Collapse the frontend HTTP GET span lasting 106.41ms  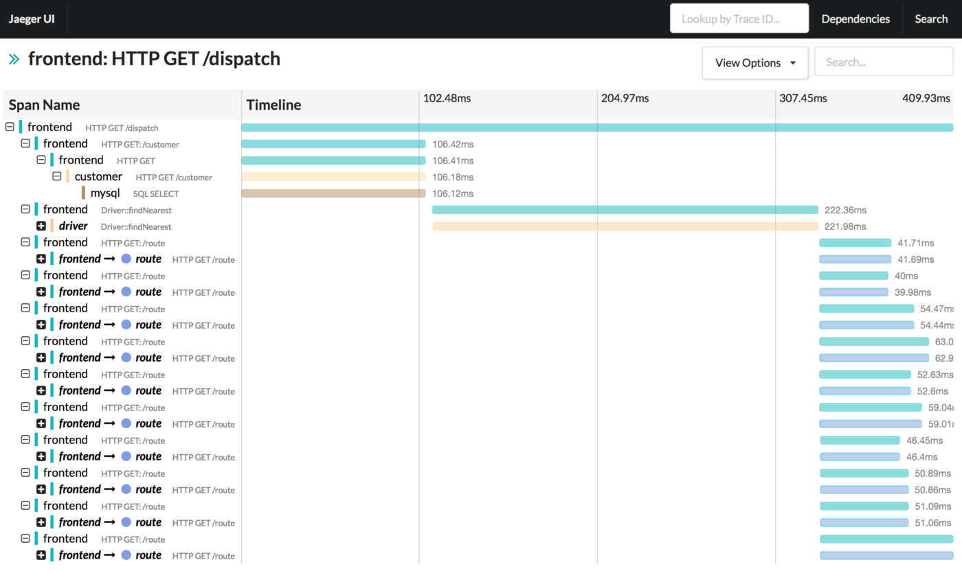click(x=41, y=160)
